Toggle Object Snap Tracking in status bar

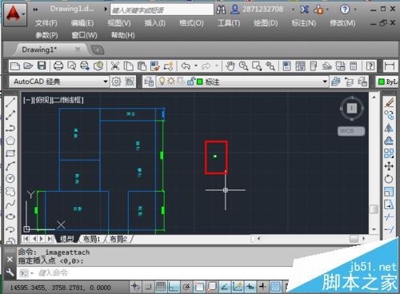(x=225, y=287)
